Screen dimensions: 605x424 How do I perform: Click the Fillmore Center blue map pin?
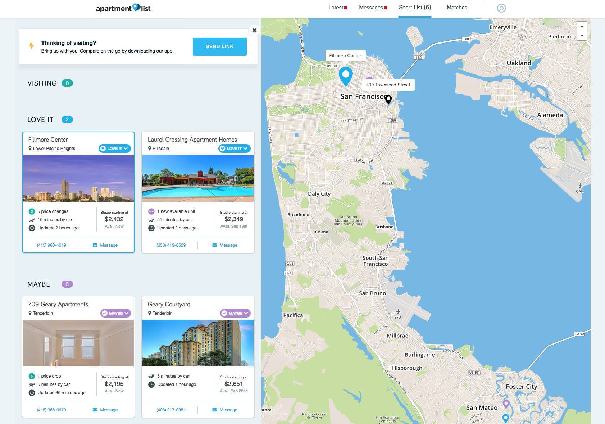pyautogui.click(x=346, y=76)
